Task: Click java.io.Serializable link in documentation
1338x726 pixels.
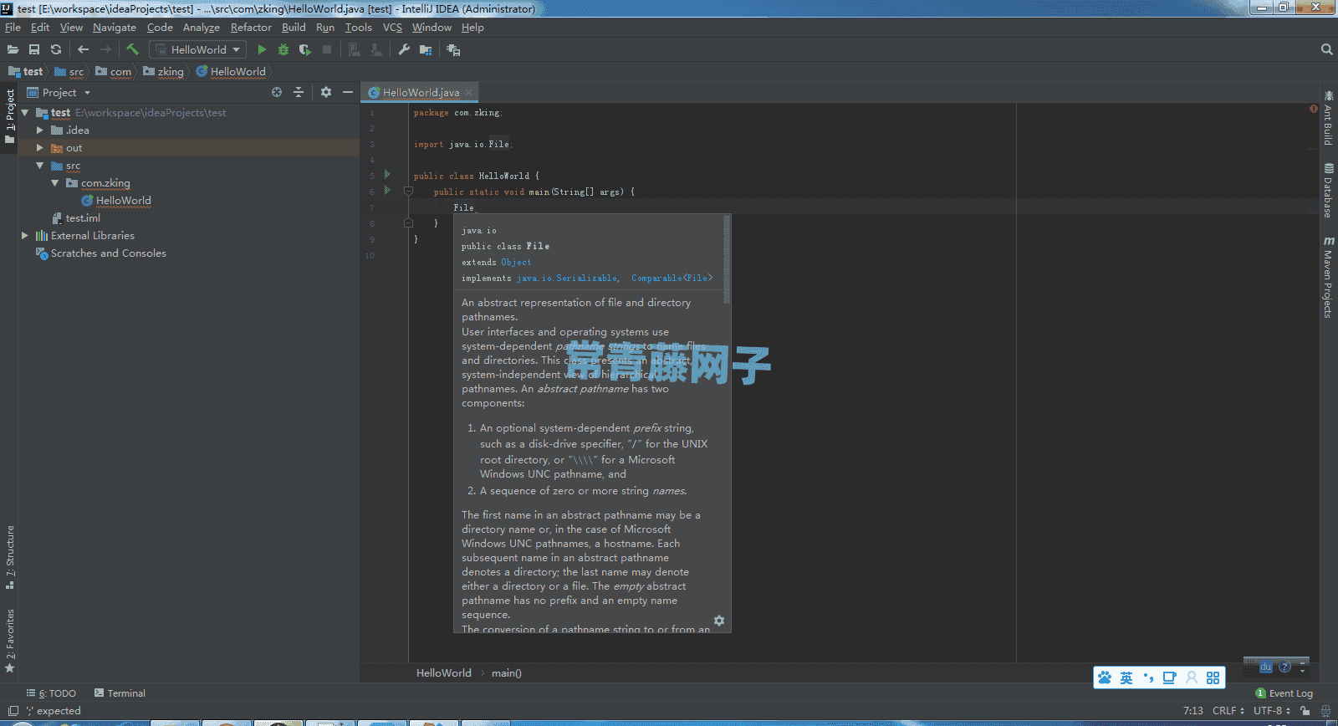Action: [566, 279]
